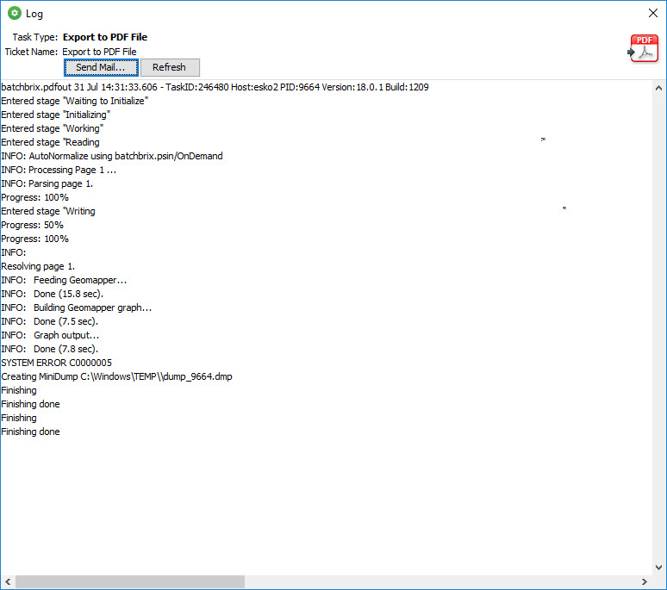This screenshot has height=590, width=667.
Task: Click 'Resolving page 1.' line
Action: pyautogui.click(x=38, y=266)
